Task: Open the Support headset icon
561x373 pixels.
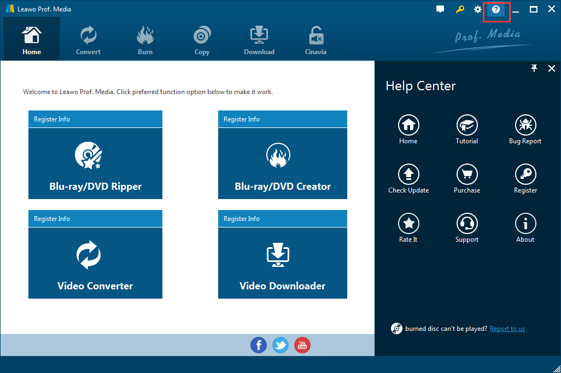Action: (x=466, y=224)
